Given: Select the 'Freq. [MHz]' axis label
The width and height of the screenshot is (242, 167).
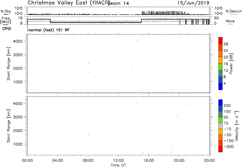Looking at the screenshot, I should [5, 20].
